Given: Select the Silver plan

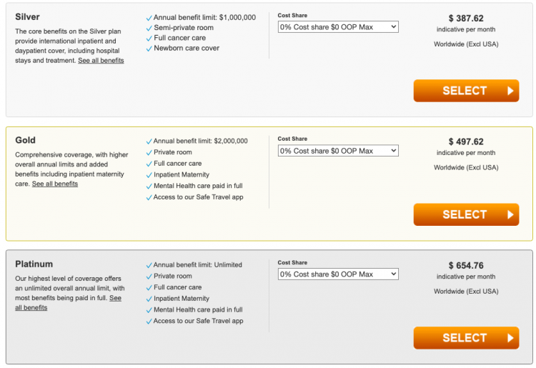Looking at the screenshot, I should pyautogui.click(x=465, y=91).
